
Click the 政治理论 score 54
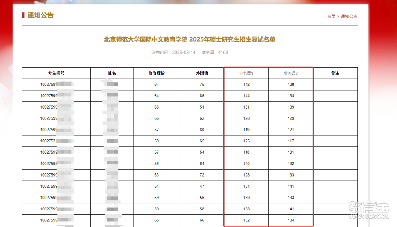(x=157, y=186)
